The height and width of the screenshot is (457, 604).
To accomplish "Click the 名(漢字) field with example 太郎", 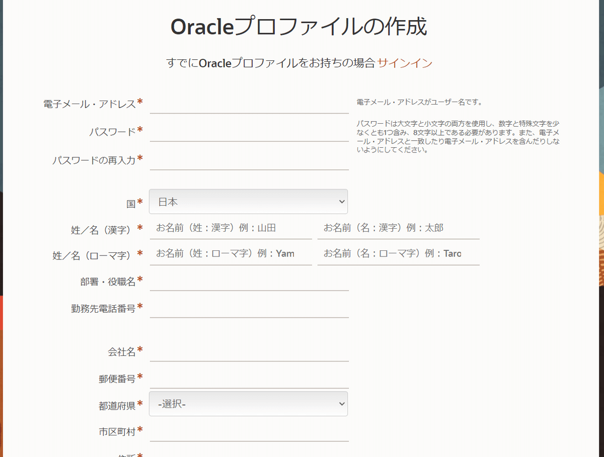I will (398, 228).
